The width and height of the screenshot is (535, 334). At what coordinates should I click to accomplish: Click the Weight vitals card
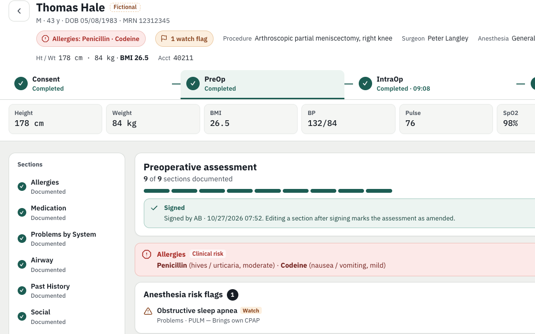coord(153,119)
